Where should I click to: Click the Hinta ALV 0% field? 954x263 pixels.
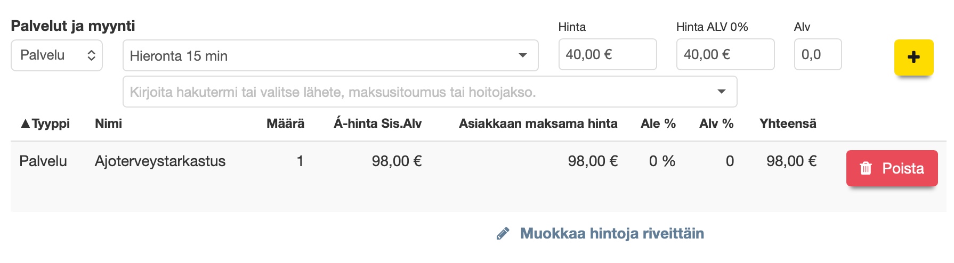725,54
